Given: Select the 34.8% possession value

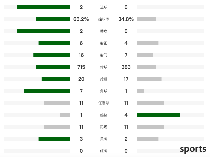Looking at the screenshot, I should pos(126,19).
